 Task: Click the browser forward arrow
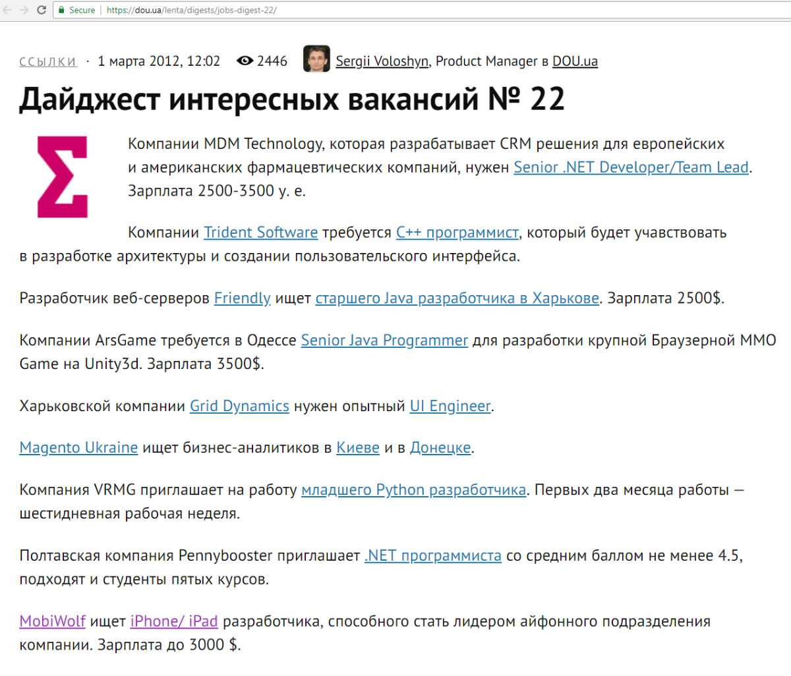pyautogui.click(x=24, y=10)
